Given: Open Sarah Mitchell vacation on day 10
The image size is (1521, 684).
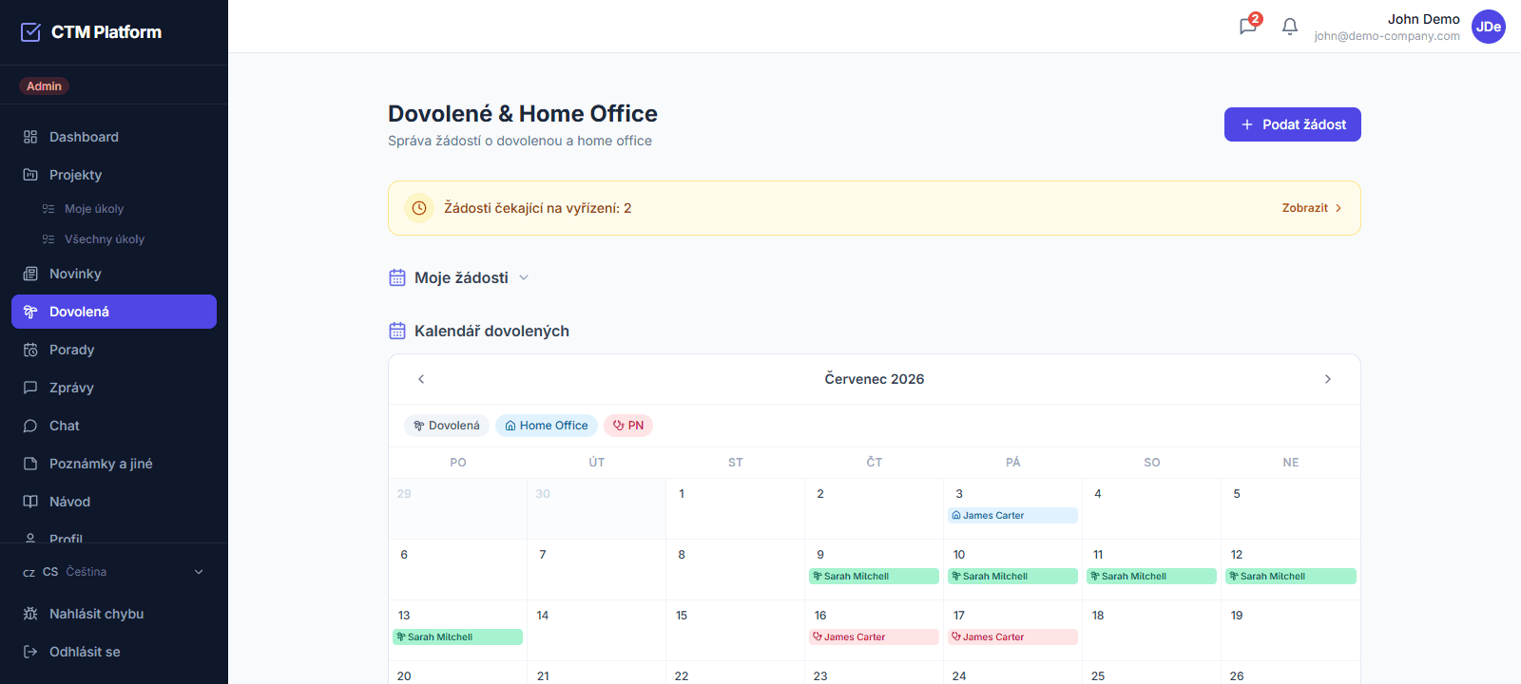Looking at the screenshot, I should [1013, 577].
